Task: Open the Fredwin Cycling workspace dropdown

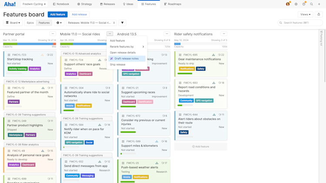Action: tap(34, 4)
